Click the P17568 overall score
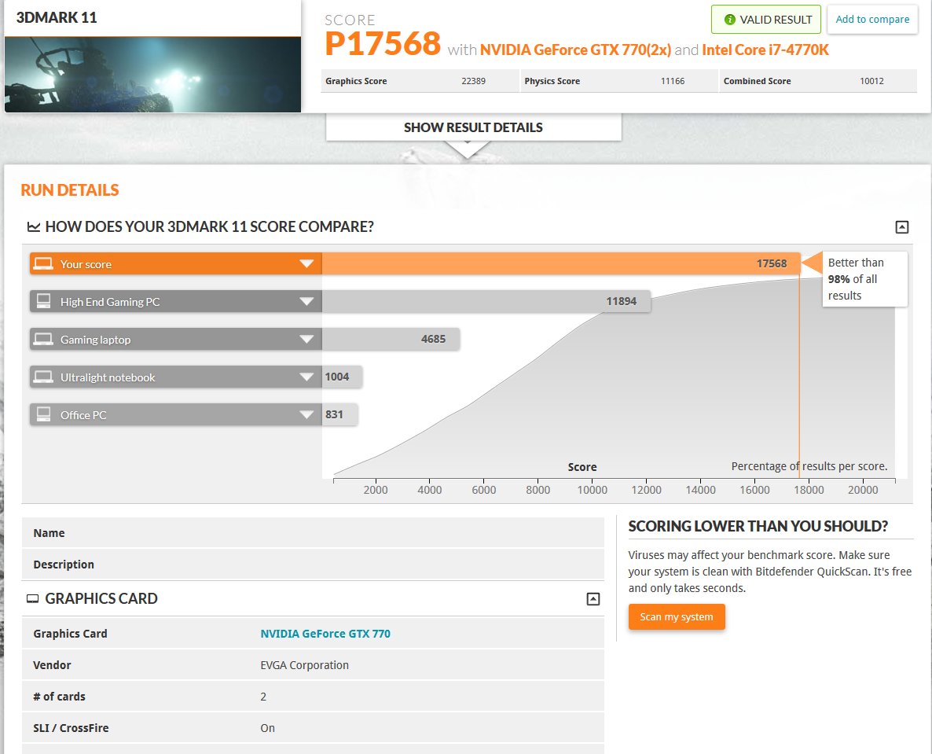932x754 pixels. coord(383,43)
